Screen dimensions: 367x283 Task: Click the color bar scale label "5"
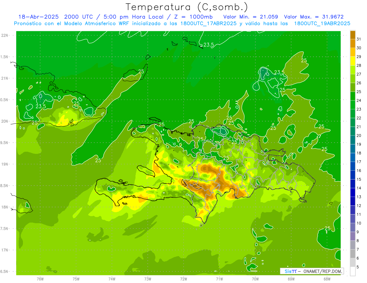pyautogui.click(x=358, y=267)
